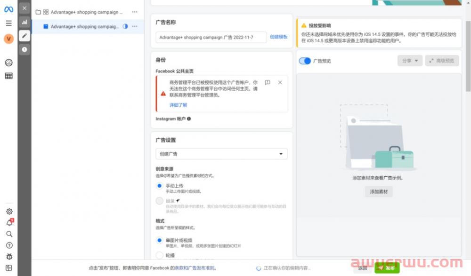Screen dimensions: 471x276
Task: Open settings gear in left rail
Action: pyautogui.click(x=9, y=212)
